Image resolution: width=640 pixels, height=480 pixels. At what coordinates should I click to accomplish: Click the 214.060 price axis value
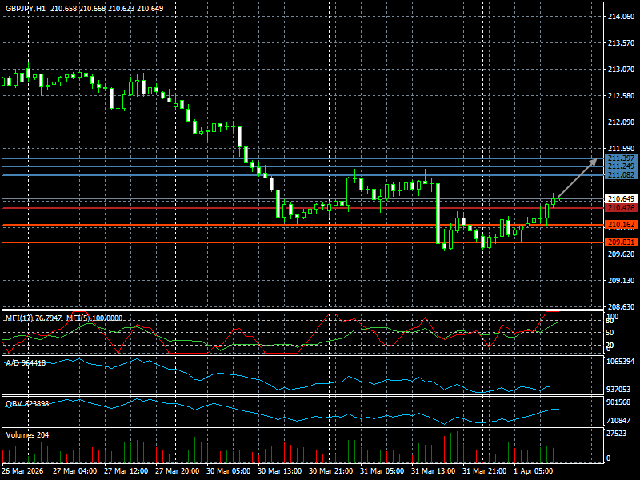pyautogui.click(x=621, y=17)
